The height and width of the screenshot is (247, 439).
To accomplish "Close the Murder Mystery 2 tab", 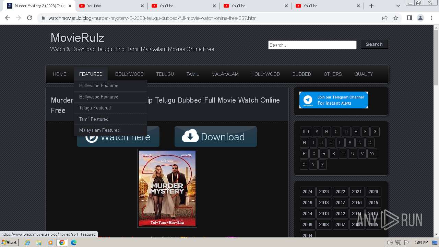I will [x=70, y=6].
